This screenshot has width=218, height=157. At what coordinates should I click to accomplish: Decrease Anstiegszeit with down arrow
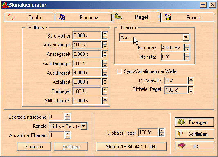pyautogui.click(x=105, y=56)
